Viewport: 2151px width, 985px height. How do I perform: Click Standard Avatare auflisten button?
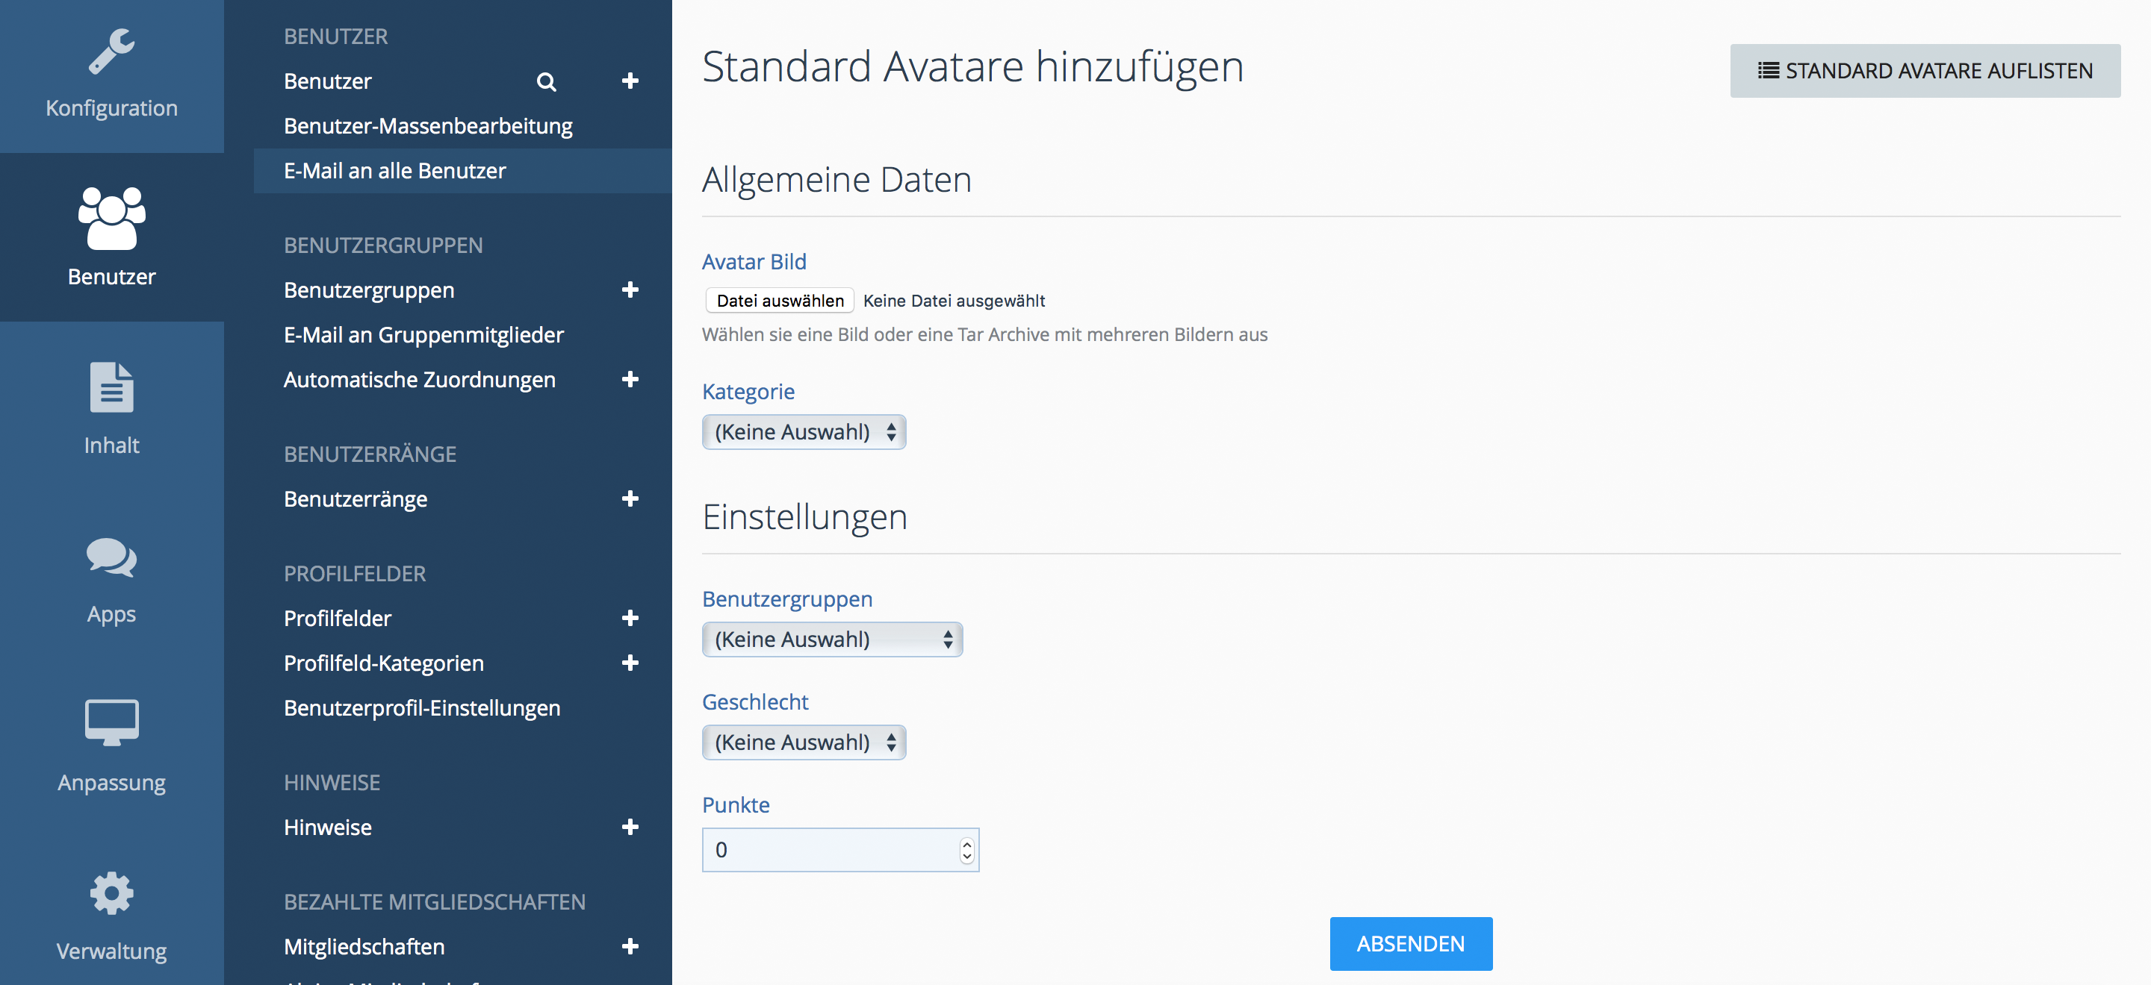coord(1924,71)
